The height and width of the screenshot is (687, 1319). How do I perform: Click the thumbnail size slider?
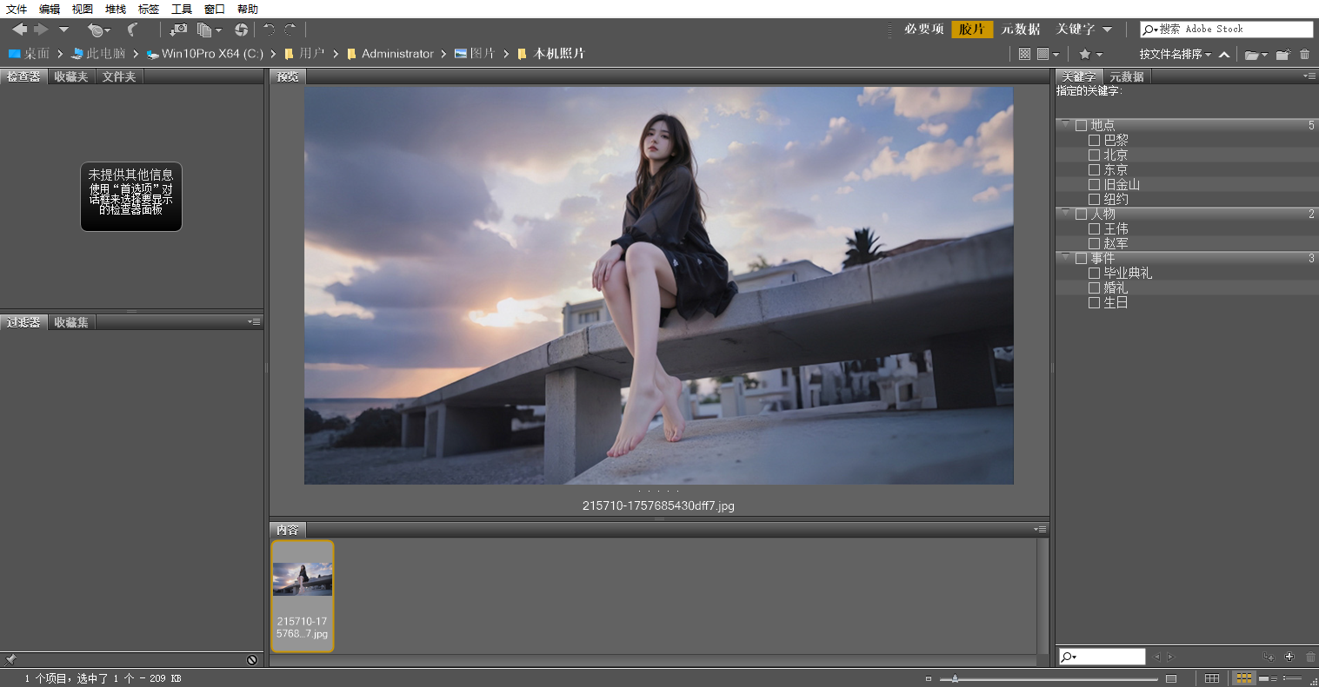coord(955,678)
